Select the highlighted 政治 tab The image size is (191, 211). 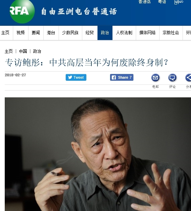point(105,33)
